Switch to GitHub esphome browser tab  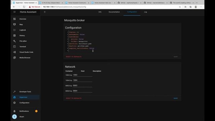129,3
